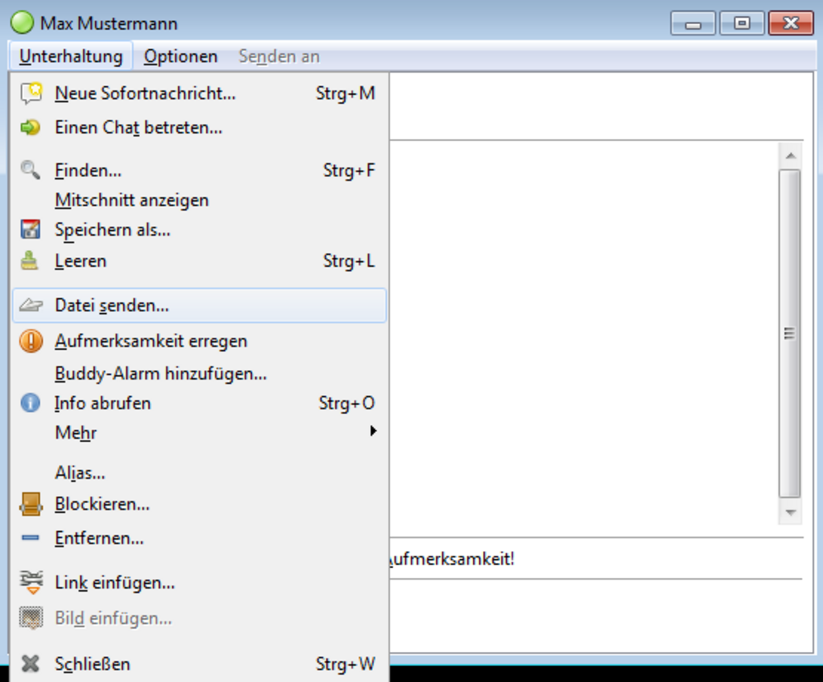Click the green arrow join chat icon

pyautogui.click(x=31, y=127)
